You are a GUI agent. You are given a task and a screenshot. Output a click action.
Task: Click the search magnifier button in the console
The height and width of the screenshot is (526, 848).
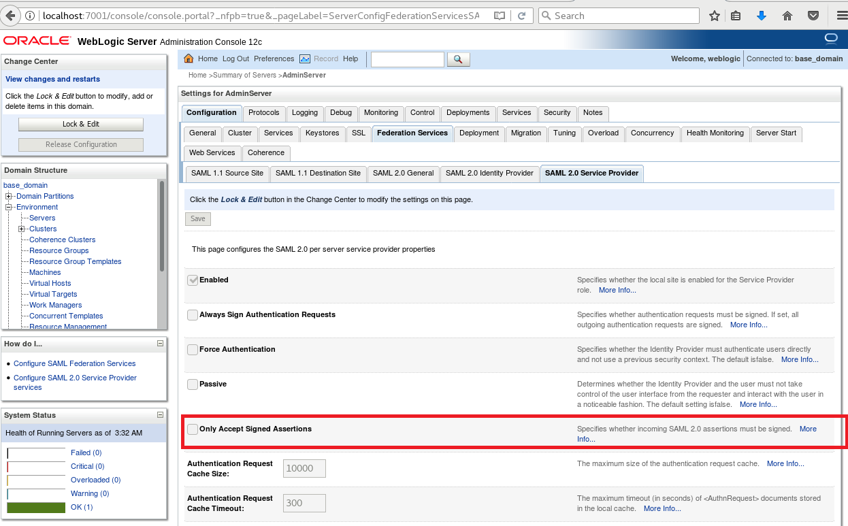pos(457,59)
